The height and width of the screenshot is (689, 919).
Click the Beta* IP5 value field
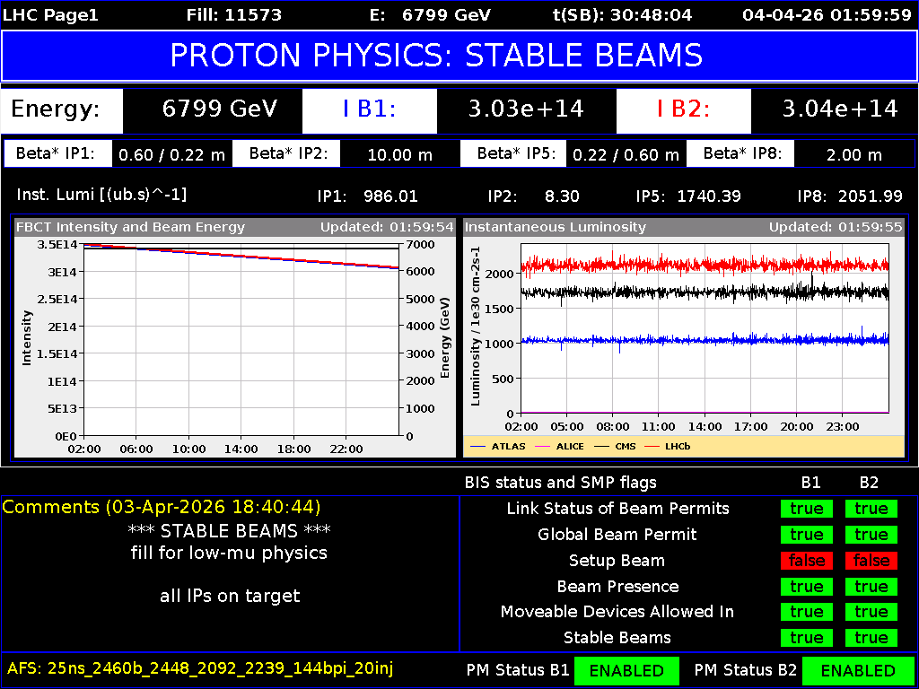click(626, 153)
